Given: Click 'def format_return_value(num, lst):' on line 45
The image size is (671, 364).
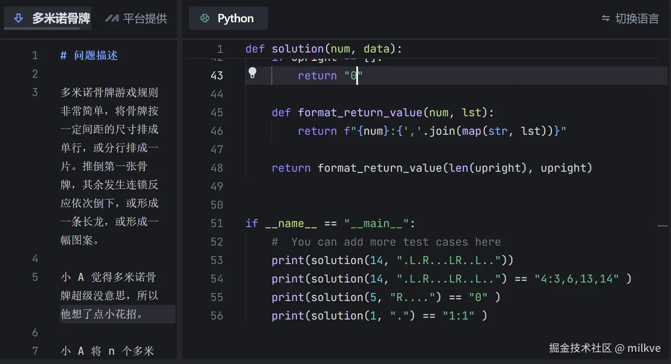Looking at the screenshot, I should click(x=383, y=113).
